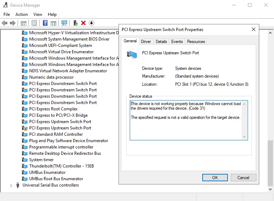Switch to the Driver tab
The image size is (274, 201).
coord(146,42)
